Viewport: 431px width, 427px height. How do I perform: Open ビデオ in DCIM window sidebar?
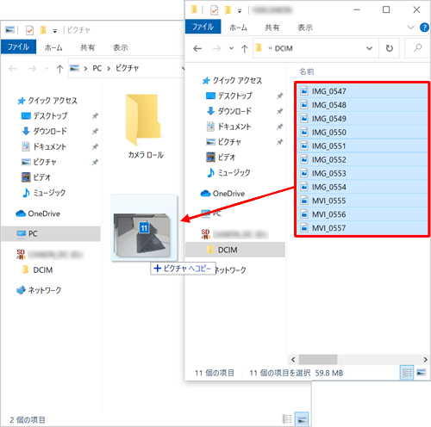click(221, 158)
